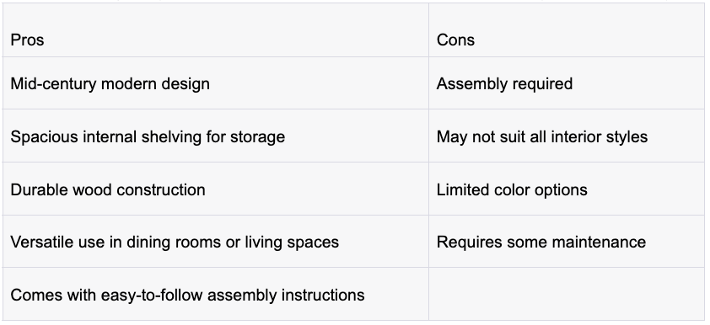Viewport: 710px width, 325px height.
Task: Select the Requires some maintenance cell
Action: [x=567, y=242]
